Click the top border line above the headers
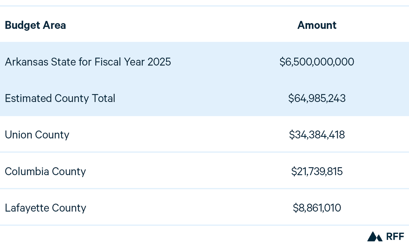409x251 pixels. pyautogui.click(x=204, y=6)
